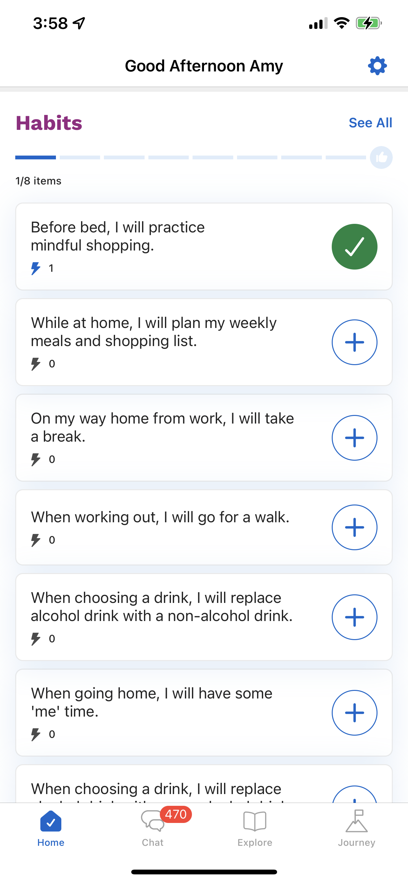Screen dimensions: 408x882
Task: Uncheck the completed mindful shopping habit
Action: click(x=354, y=246)
